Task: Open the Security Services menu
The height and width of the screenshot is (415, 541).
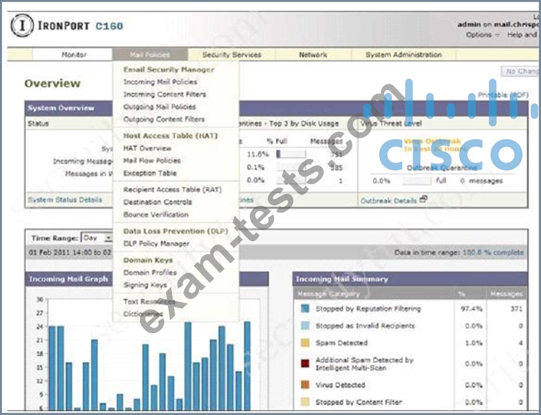Action: click(x=232, y=55)
